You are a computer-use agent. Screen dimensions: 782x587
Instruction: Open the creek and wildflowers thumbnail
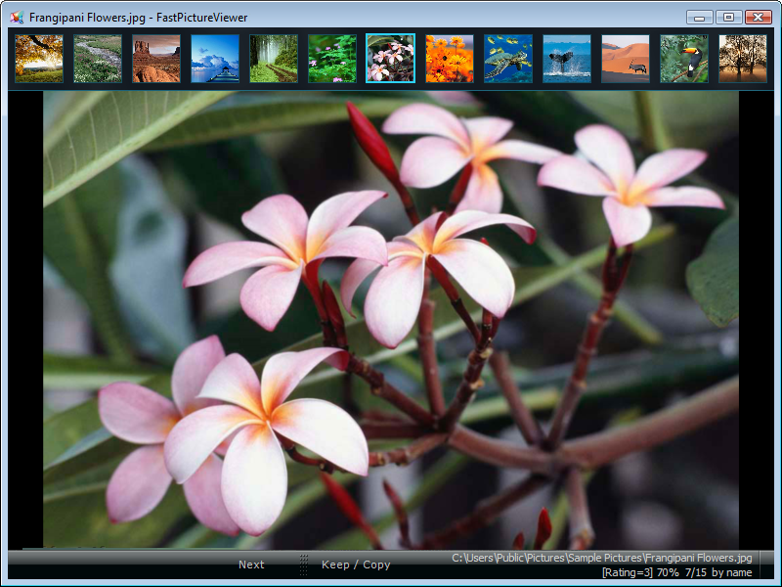98,59
